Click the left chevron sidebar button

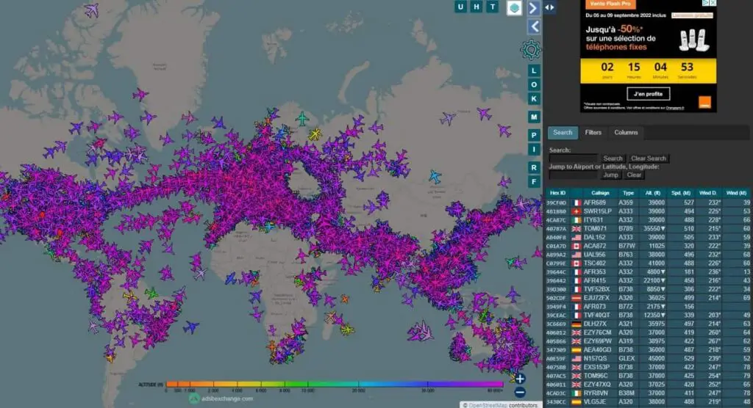point(534,27)
